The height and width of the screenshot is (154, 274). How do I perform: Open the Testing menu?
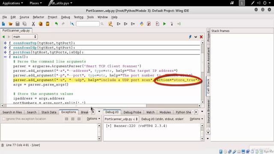pos(78,17)
